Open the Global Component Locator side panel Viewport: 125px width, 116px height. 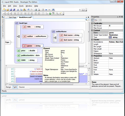(3, 27)
